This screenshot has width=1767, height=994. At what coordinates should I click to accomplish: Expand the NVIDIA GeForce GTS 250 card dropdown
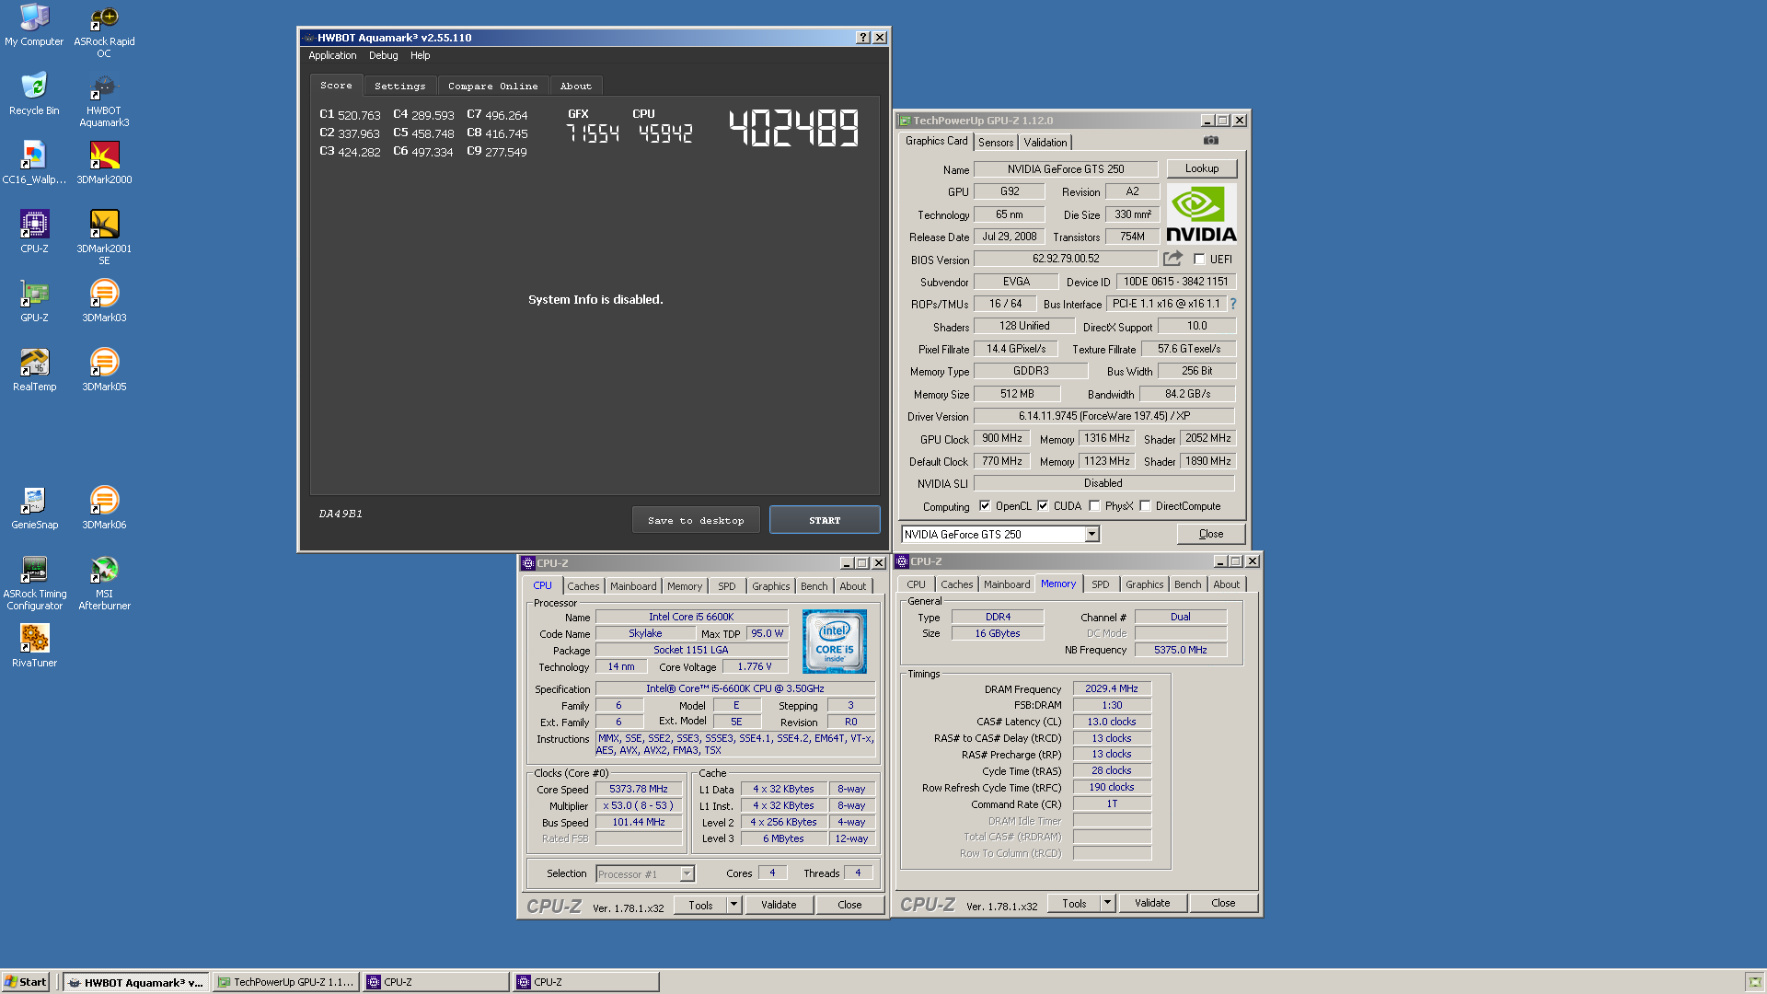[1091, 535]
